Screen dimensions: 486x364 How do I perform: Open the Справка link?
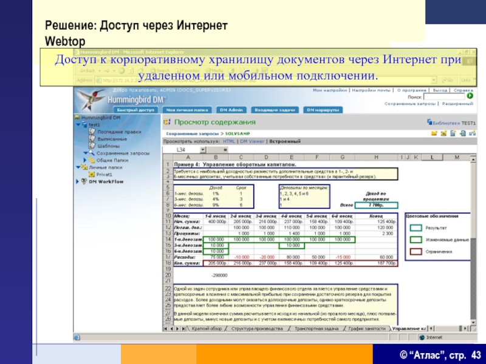[463, 90]
